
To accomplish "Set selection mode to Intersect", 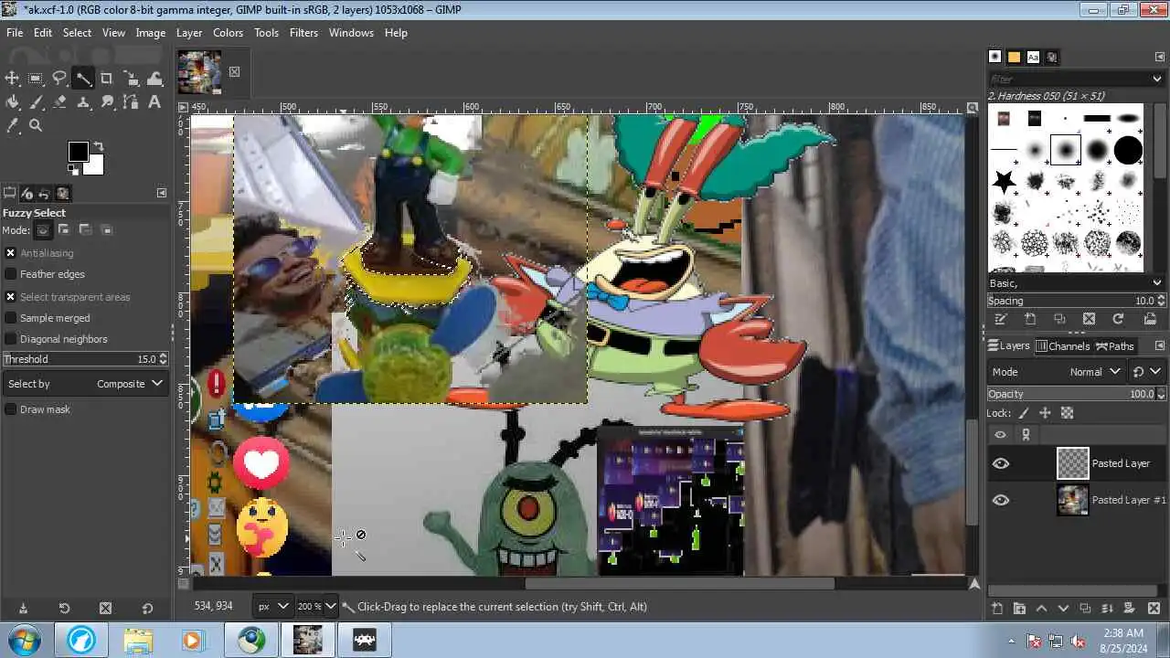I will click(106, 230).
